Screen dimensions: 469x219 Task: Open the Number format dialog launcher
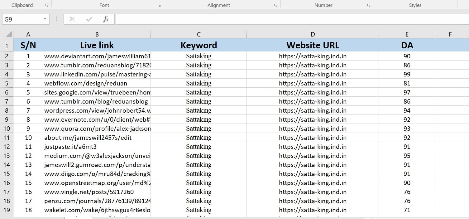369,5
